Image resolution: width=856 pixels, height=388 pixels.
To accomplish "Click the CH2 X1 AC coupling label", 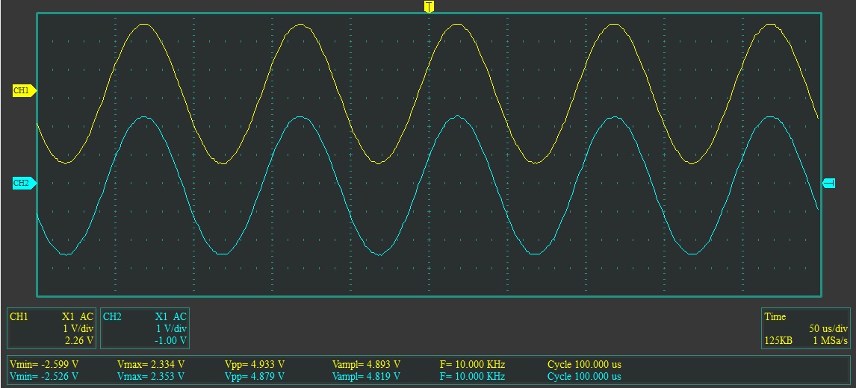I will 171,316.
